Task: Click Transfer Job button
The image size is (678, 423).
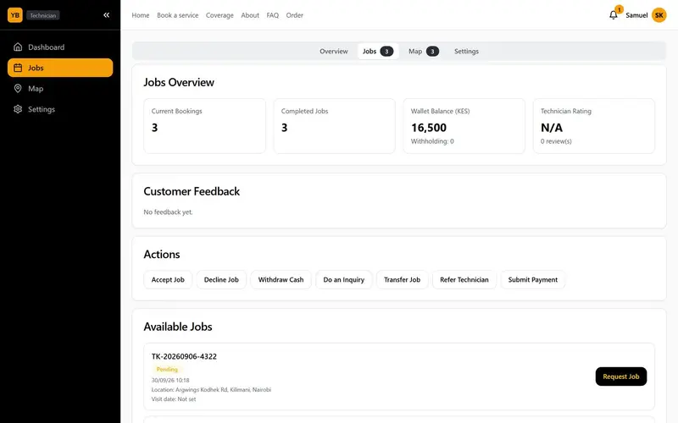Action: [402, 280]
